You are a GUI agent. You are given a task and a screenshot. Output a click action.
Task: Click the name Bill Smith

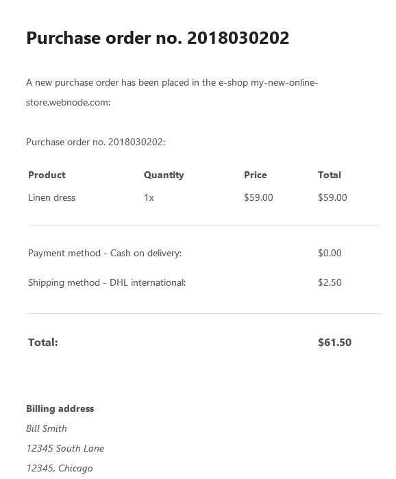[47, 428]
